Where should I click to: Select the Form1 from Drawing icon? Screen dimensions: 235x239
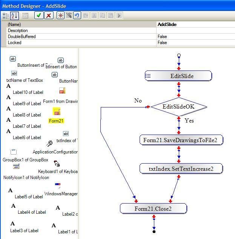tap(62, 90)
